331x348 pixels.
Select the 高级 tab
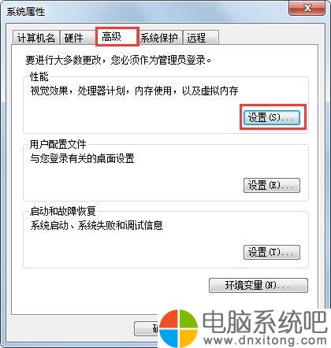click(117, 36)
